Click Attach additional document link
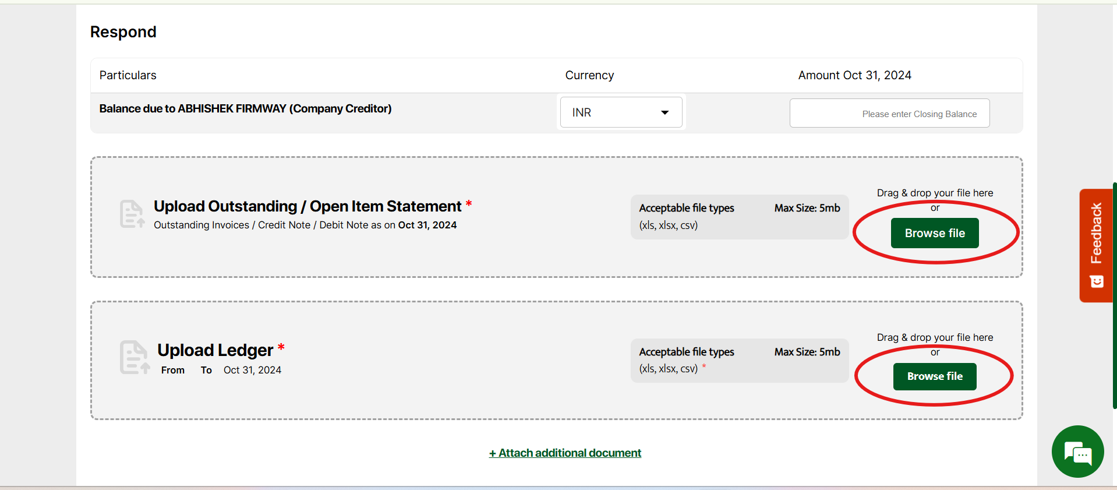The image size is (1117, 490). pos(565,453)
